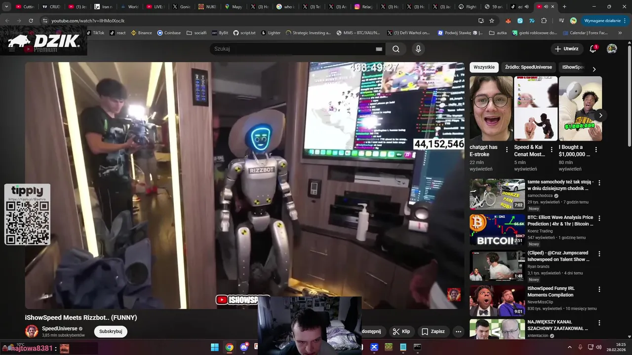Open the tab search dropdown arrow
The image size is (632, 355).
tap(6, 6)
